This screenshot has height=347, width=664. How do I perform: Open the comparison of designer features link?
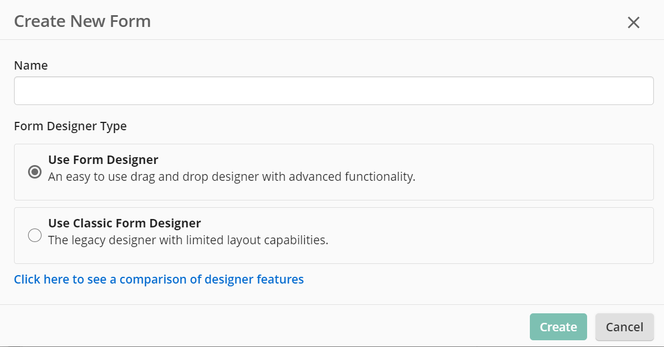point(159,279)
